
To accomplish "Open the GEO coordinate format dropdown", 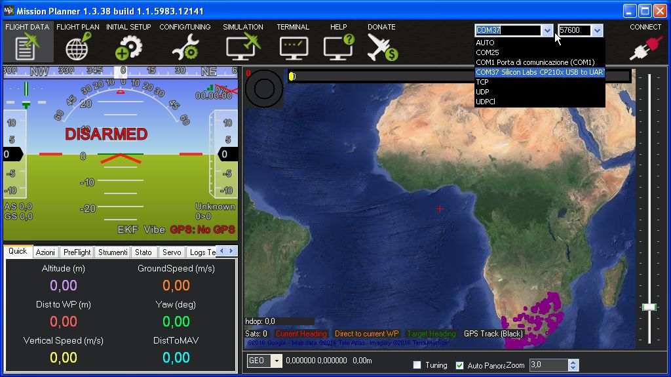I will 277,361.
